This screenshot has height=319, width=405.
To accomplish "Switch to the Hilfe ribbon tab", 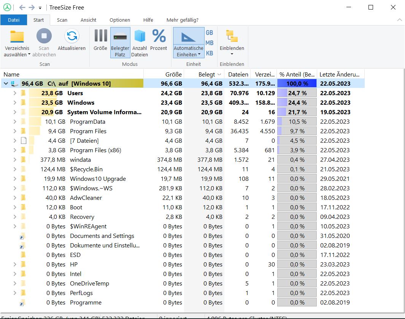I will tap(148, 20).
